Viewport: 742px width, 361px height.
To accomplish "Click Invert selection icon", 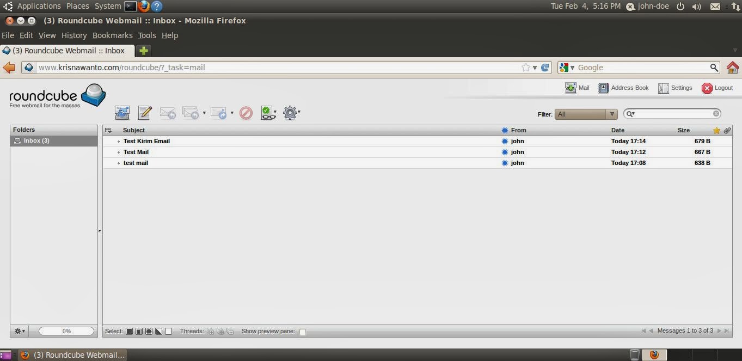I will (158, 331).
